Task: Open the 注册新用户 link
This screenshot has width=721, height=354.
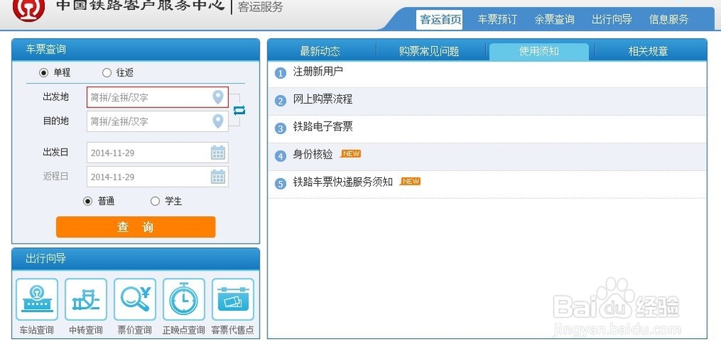Action: (318, 71)
